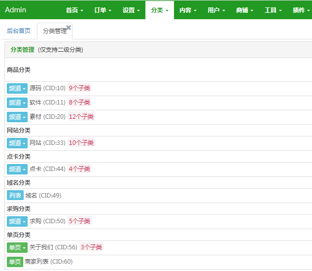This screenshot has height=271, width=312.
Task: Expand the 频道 dropdown for 源码
Action: [17, 88]
